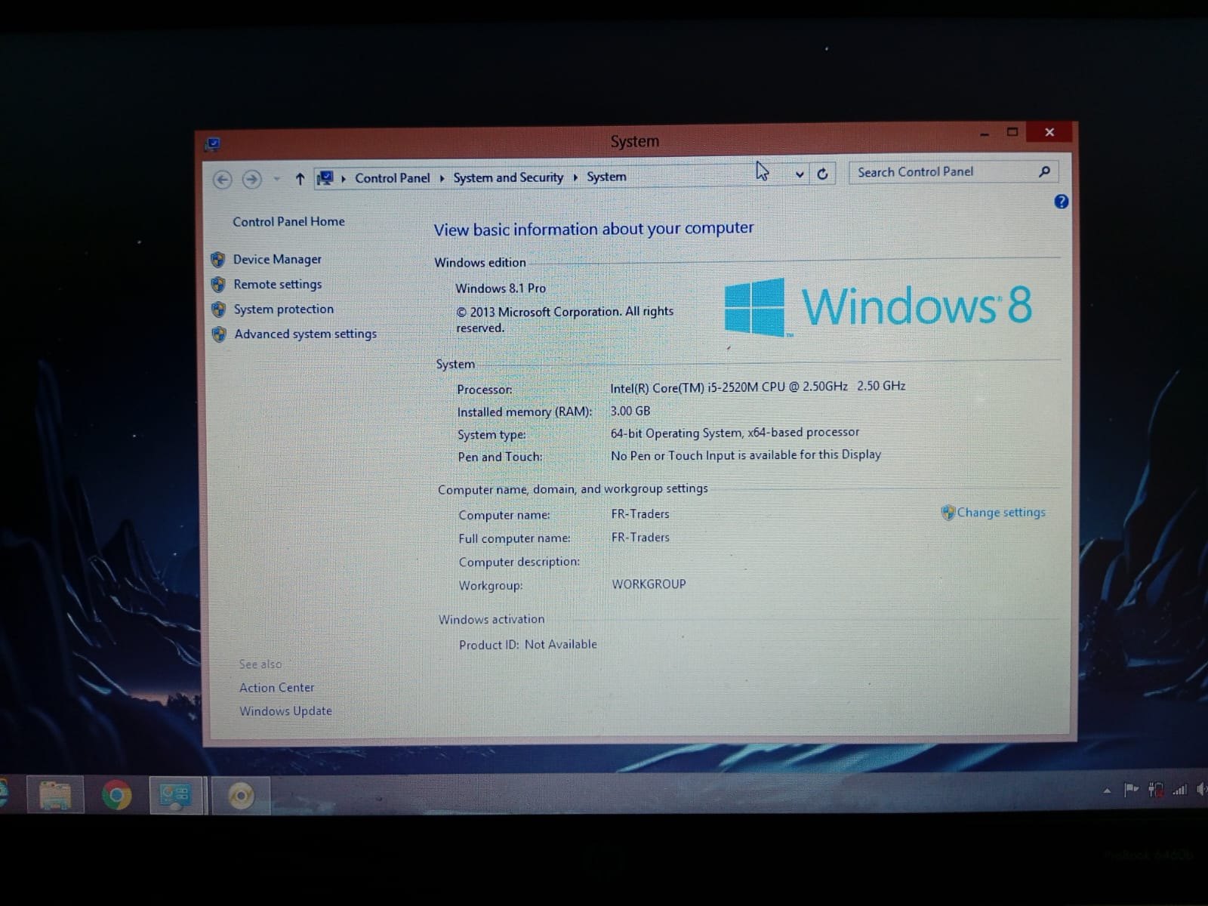Viewport: 1208px width, 906px height.
Task: Click the volume speaker tray icon
Action: [x=1201, y=790]
